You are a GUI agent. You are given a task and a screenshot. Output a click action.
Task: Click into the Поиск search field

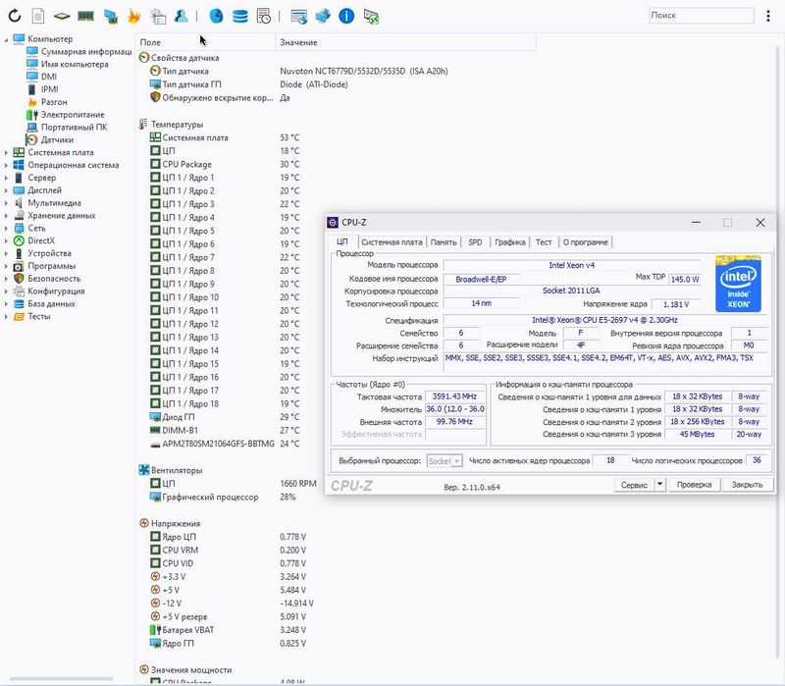(701, 16)
